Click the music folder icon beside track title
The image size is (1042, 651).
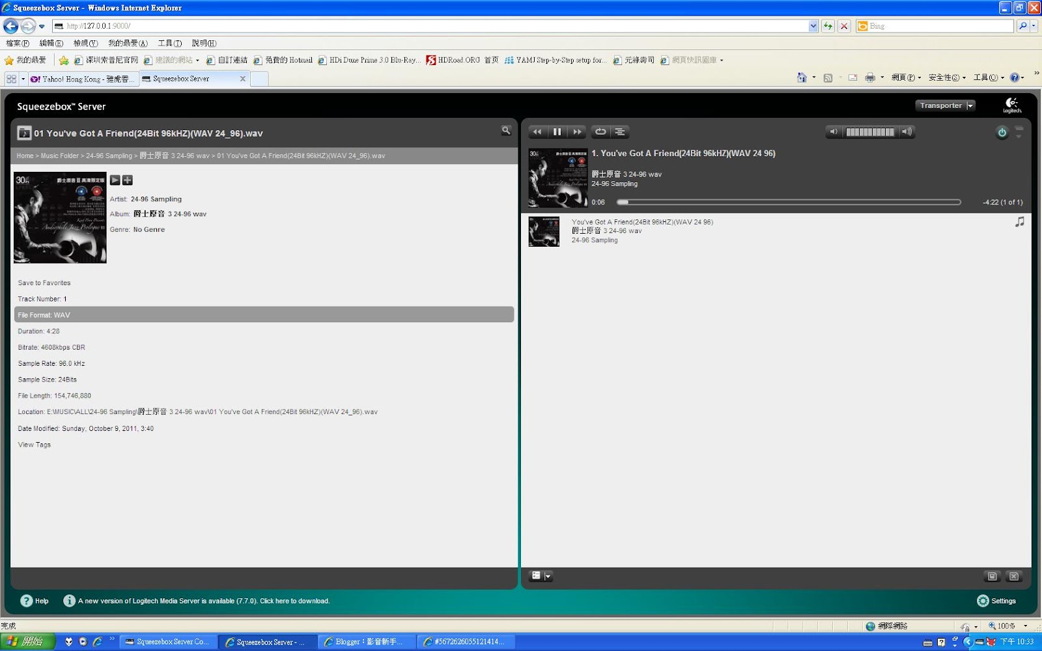(24, 133)
